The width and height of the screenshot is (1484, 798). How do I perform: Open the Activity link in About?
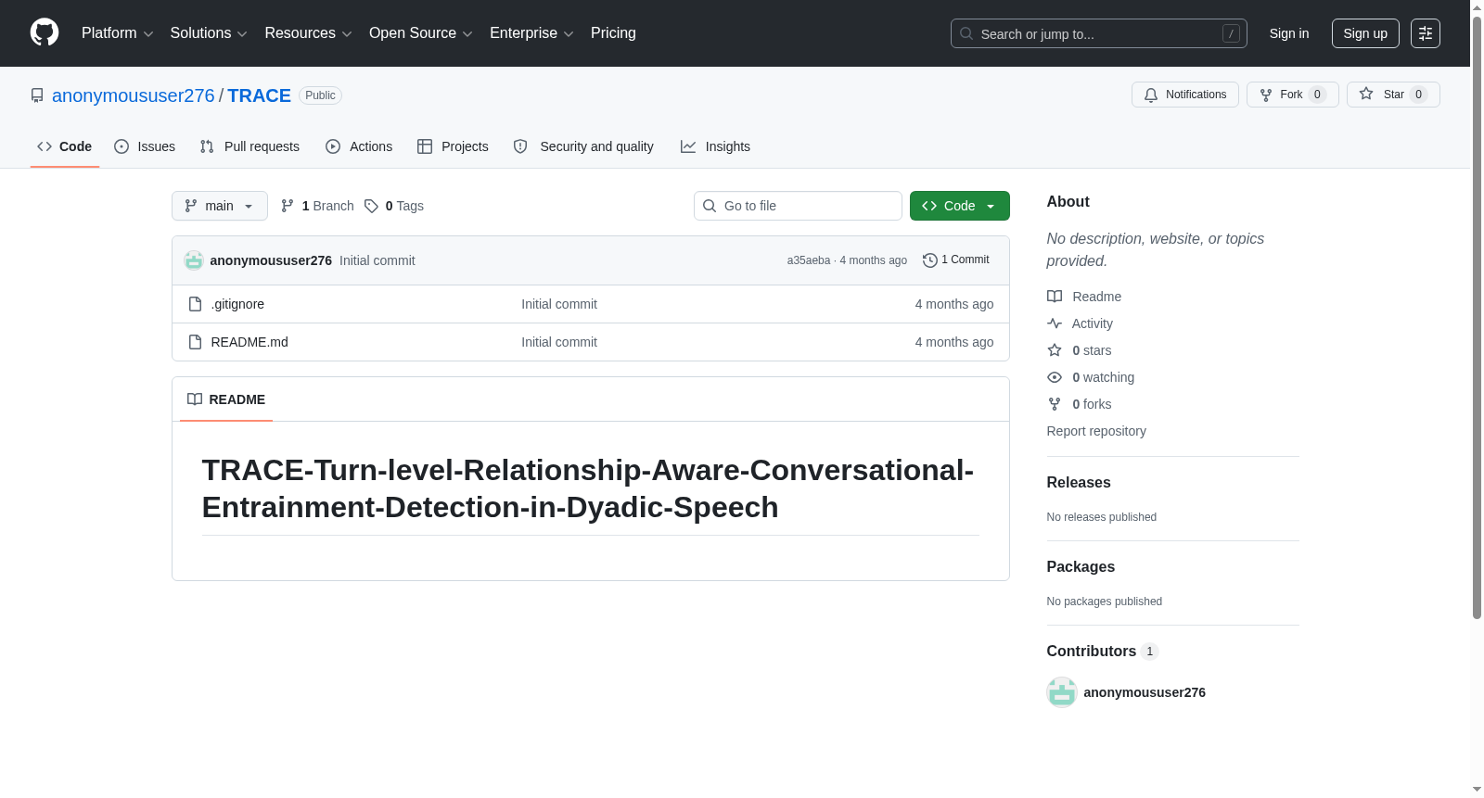[x=1080, y=323]
